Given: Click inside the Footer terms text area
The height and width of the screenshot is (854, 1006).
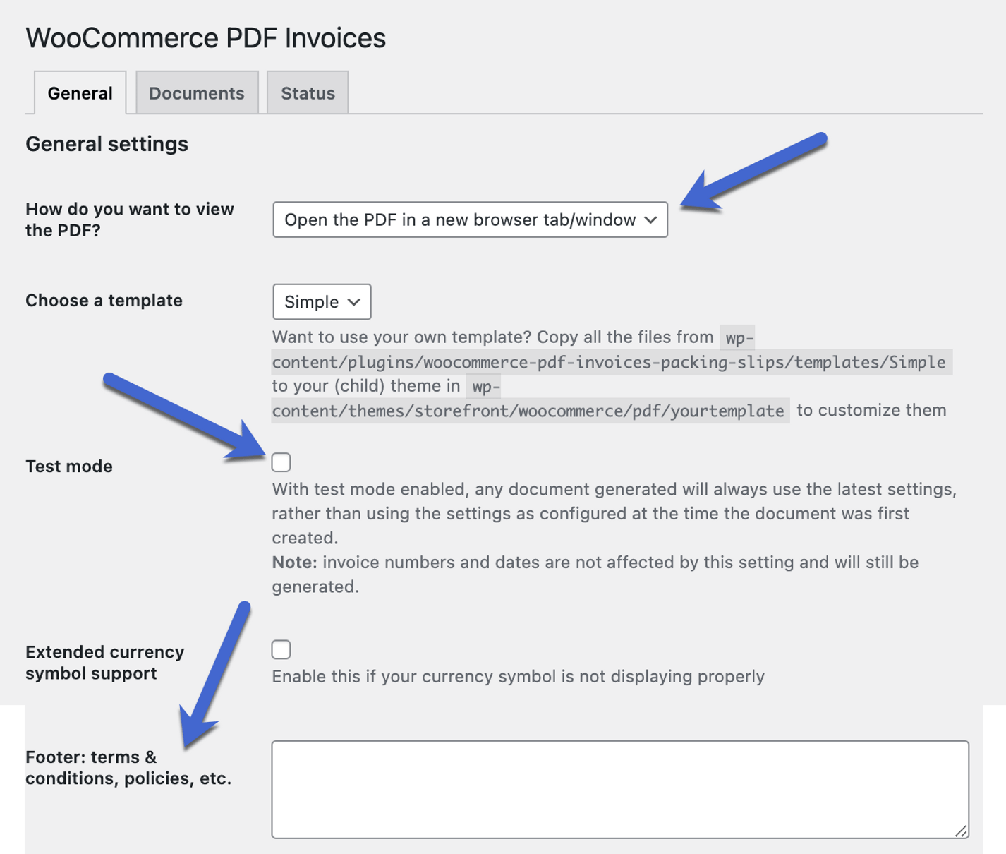Looking at the screenshot, I should [x=620, y=789].
